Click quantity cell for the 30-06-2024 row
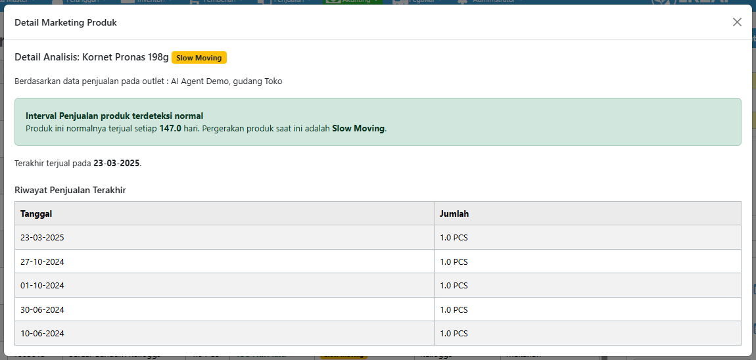The height and width of the screenshot is (360, 756). [x=454, y=309]
